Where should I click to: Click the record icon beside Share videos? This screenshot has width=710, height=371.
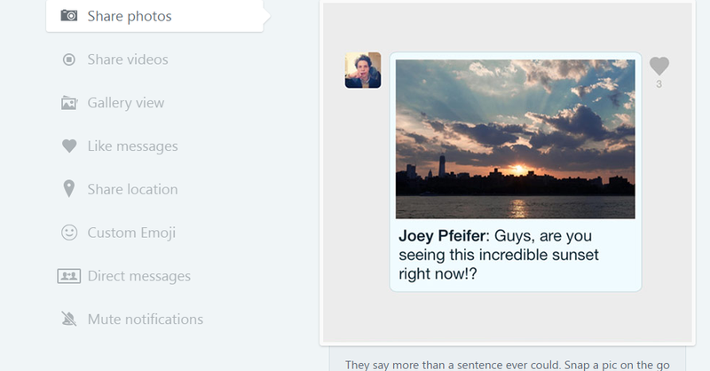coord(69,59)
